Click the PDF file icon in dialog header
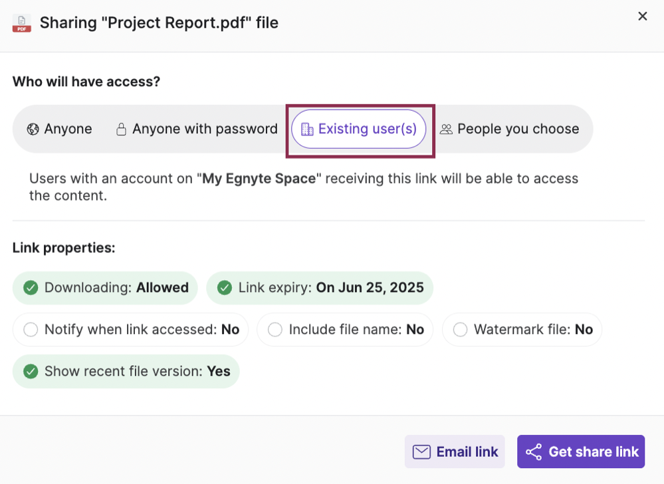The height and width of the screenshot is (484, 664). click(21, 22)
